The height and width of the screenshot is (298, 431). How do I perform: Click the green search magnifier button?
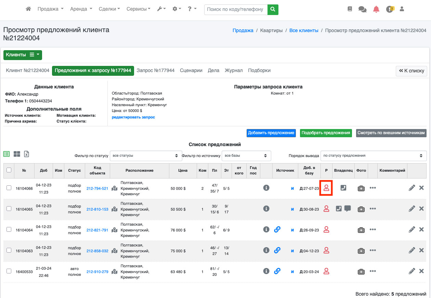[x=273, y=10]
